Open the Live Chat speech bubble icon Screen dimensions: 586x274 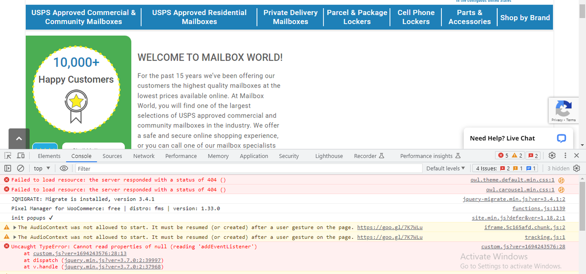562,138
